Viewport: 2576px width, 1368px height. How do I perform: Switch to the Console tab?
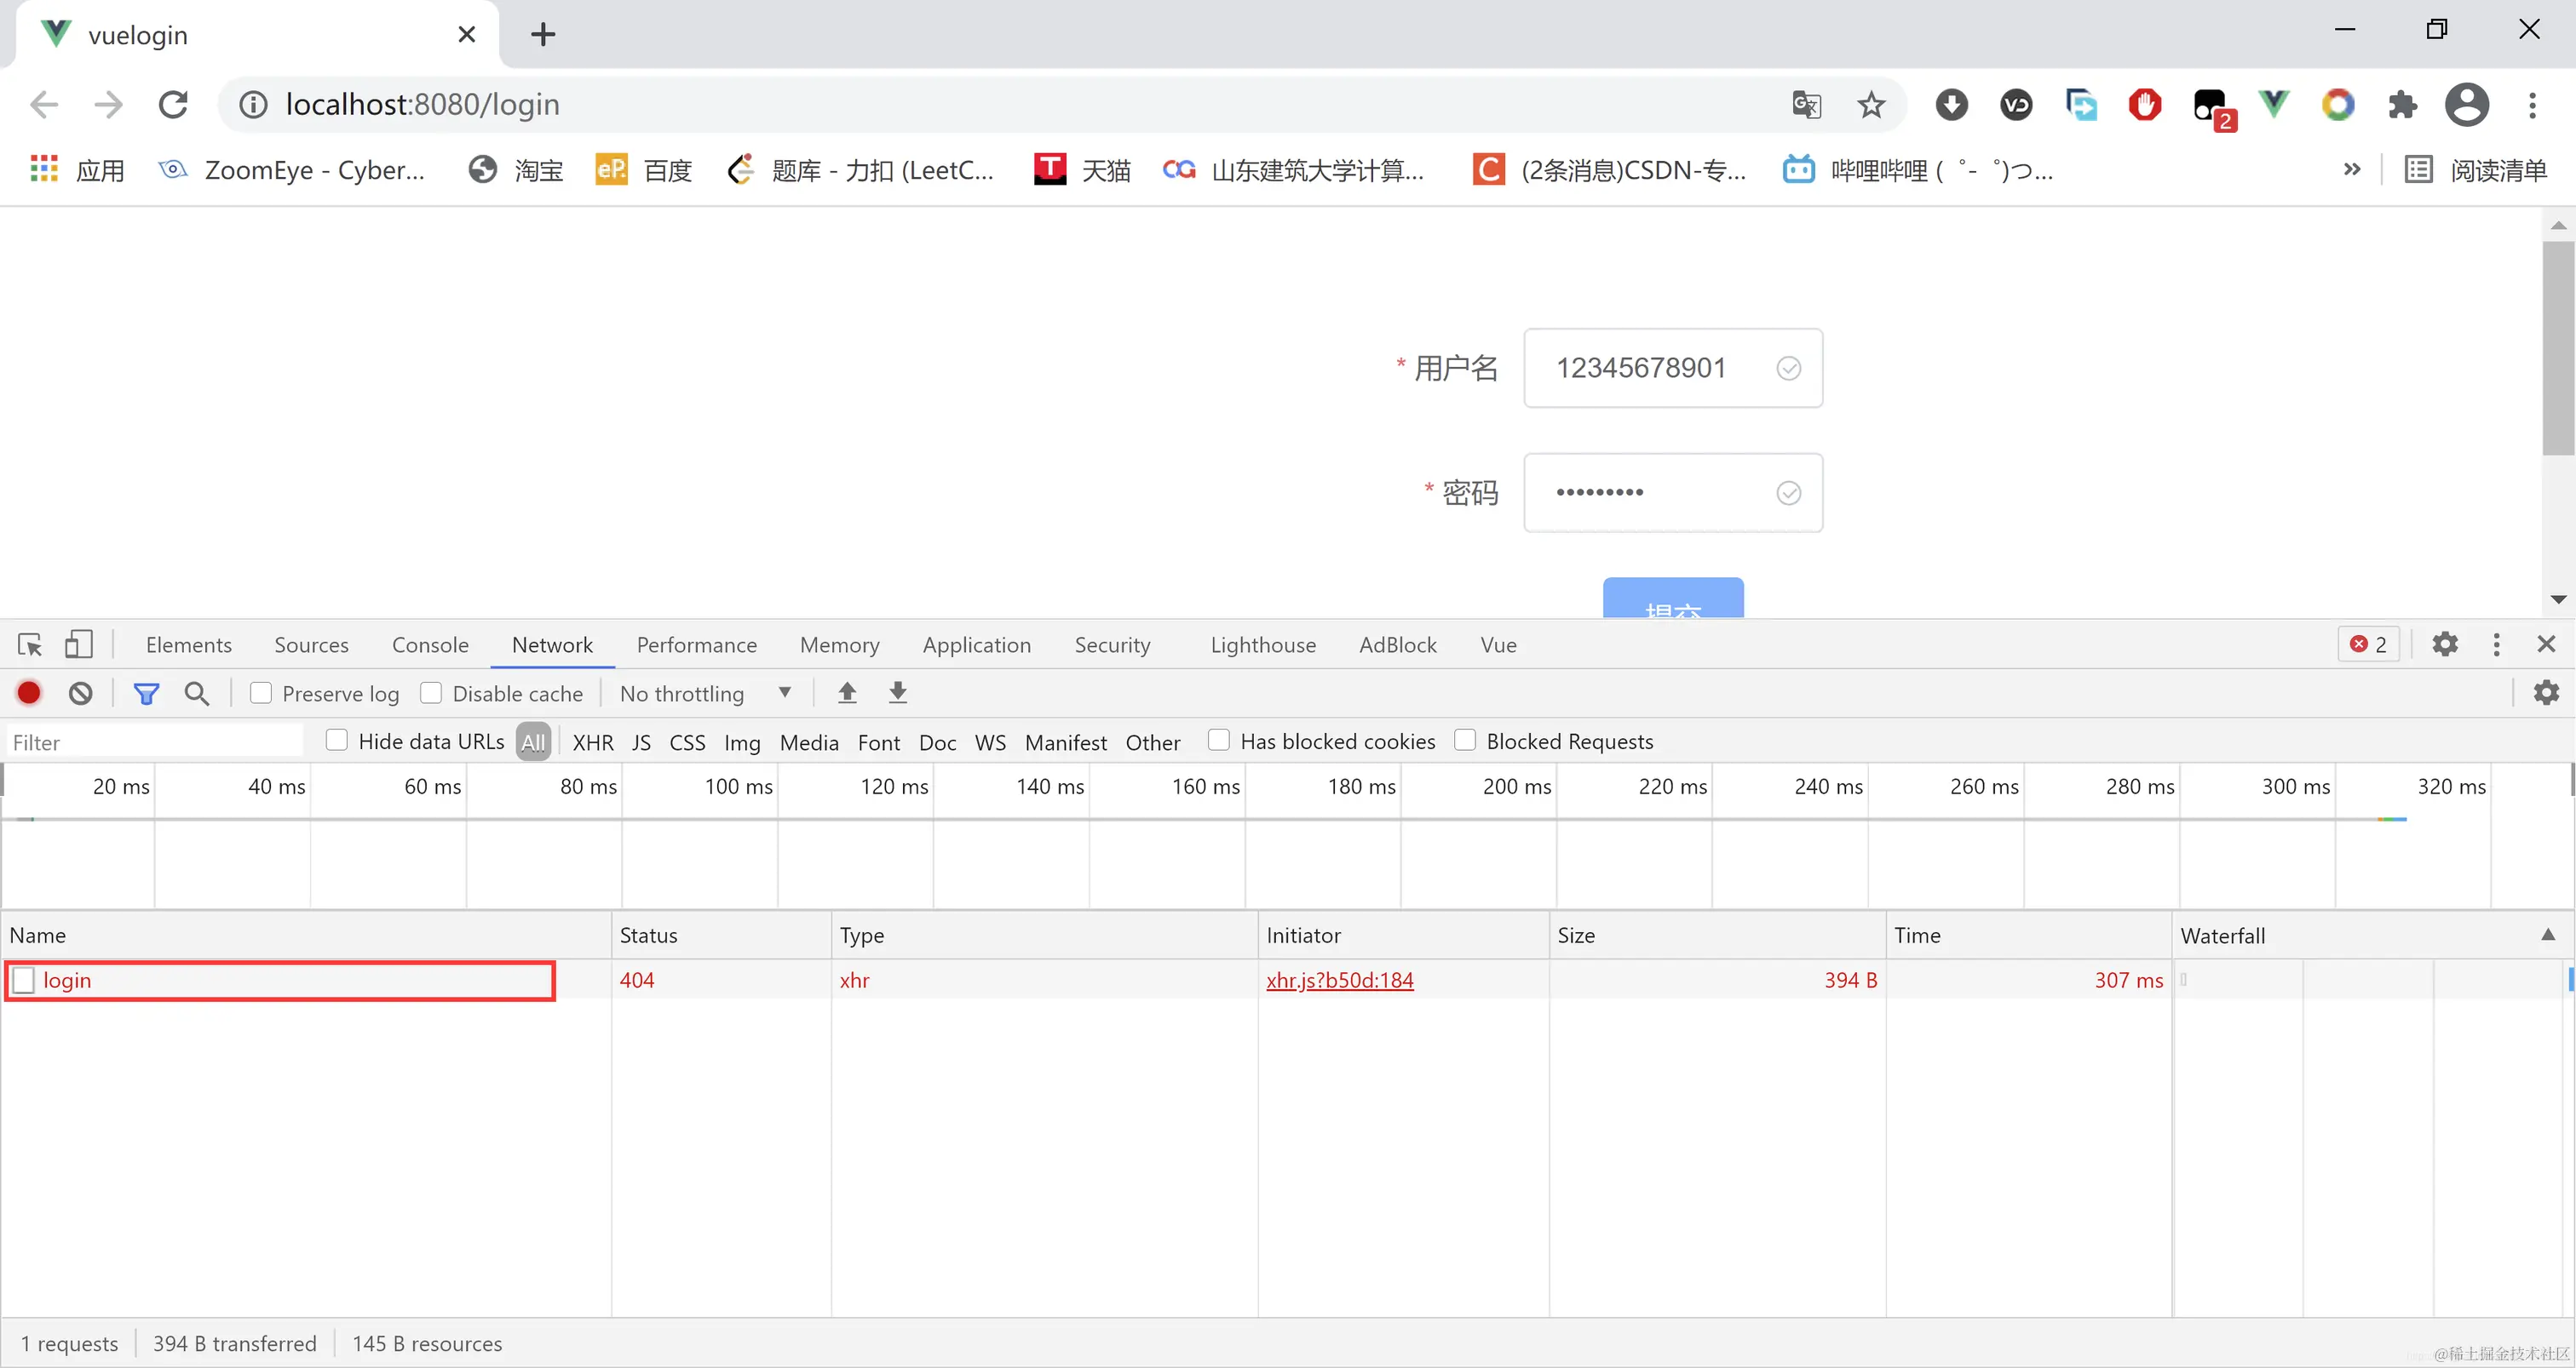[x=430, y=644]
